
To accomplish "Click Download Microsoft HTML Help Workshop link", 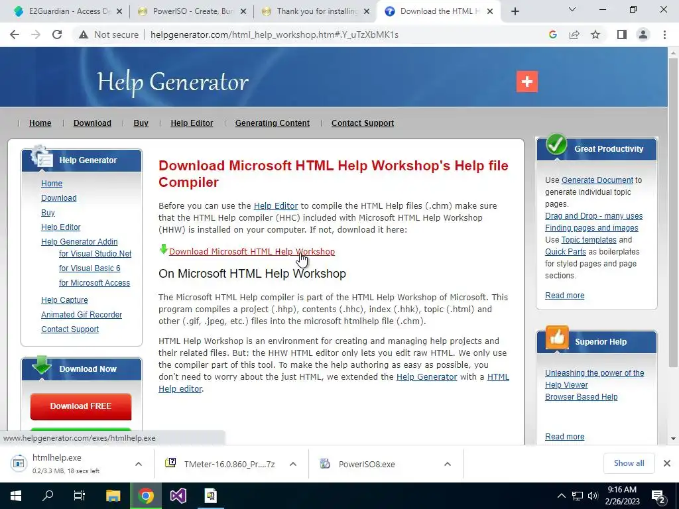I will point(251,251).
